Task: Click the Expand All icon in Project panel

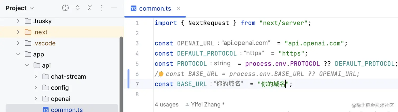Action: click(x=77, y=8)
